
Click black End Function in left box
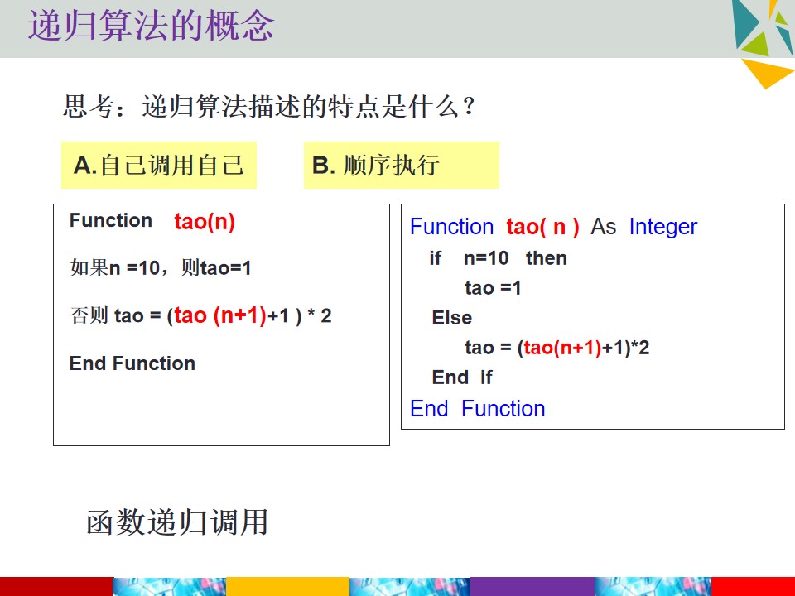132,363
